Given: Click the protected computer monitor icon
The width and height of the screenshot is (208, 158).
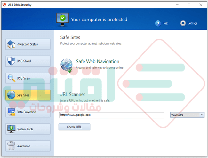Looking at the screenshot, I should click(62, 20).
